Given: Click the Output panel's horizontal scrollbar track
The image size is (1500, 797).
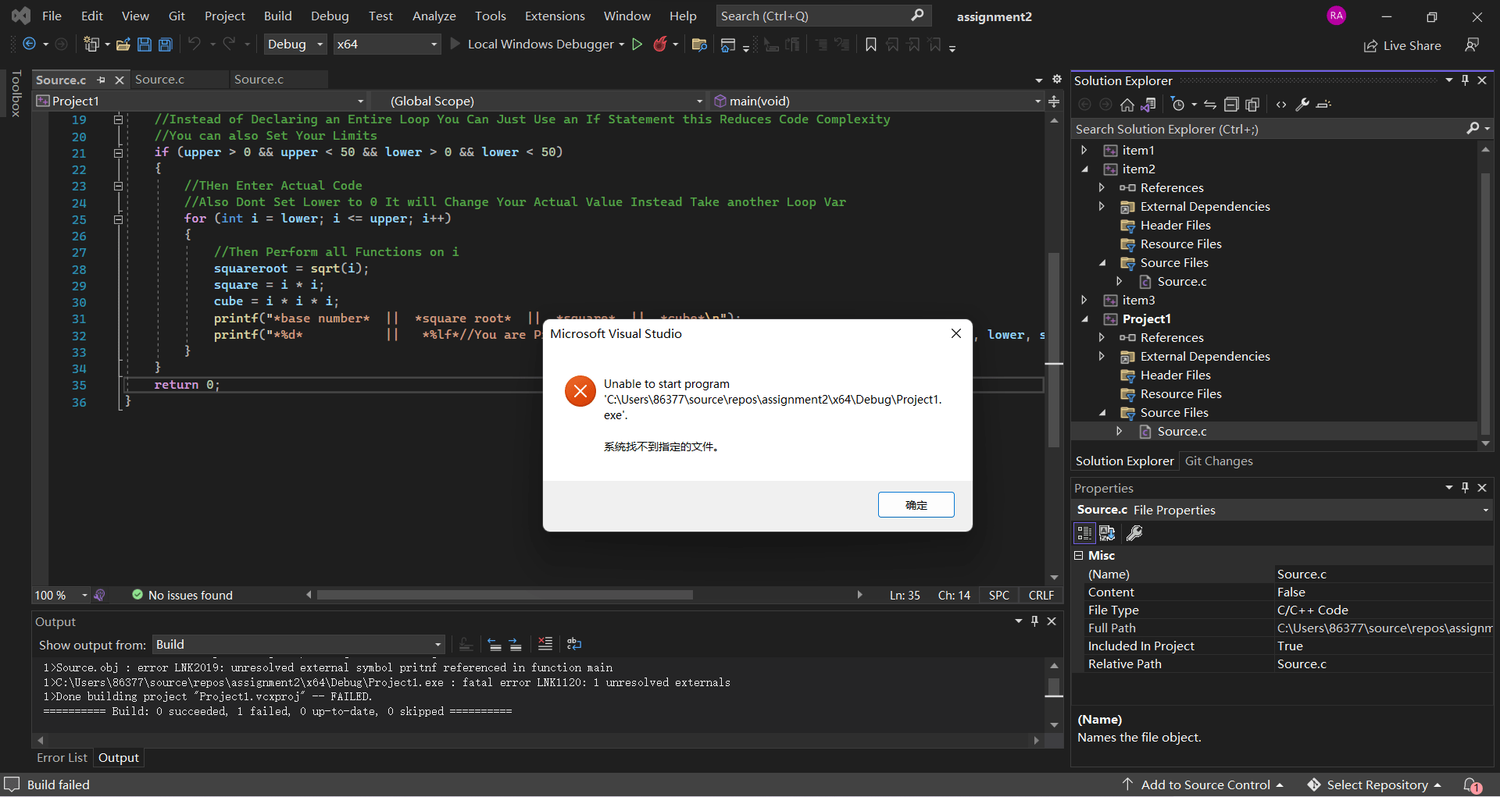Looking at the screenshot, I should pos(538,740).
